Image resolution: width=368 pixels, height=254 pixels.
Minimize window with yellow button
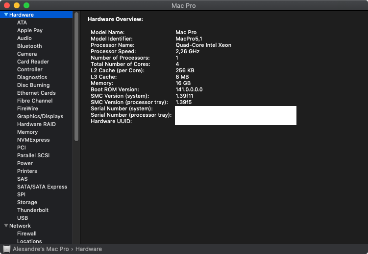click(x=17, y=5)
